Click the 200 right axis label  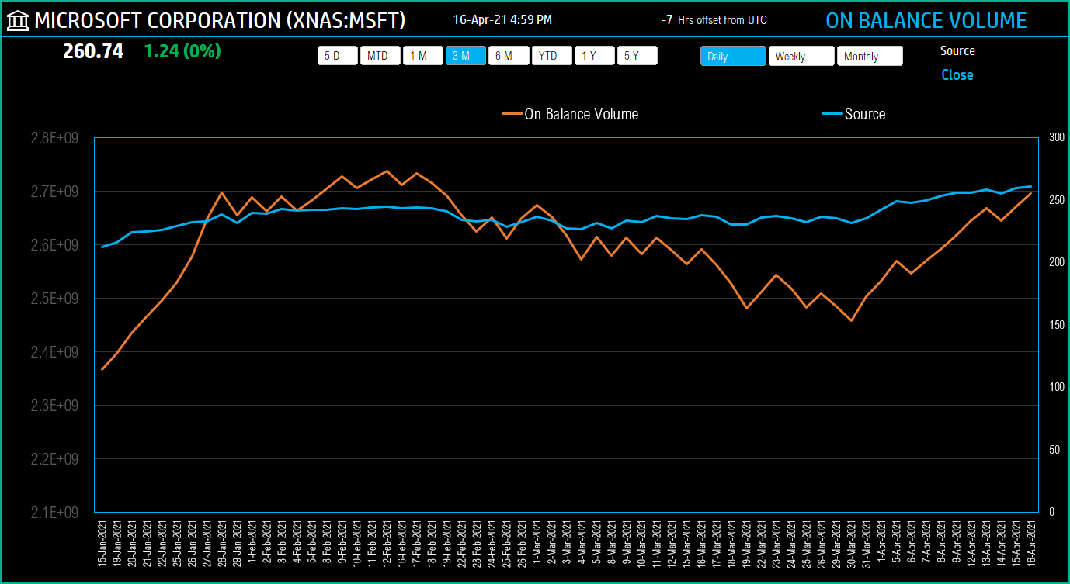click(x=1056, y=262)
